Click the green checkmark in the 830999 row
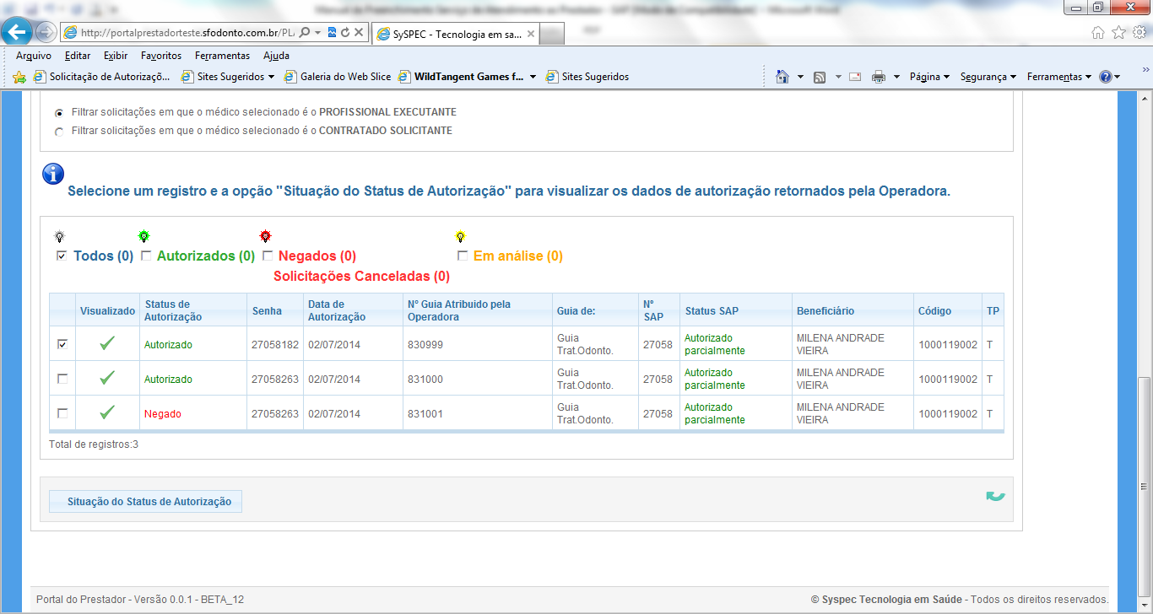This screenshot has height=614, width=1153. (x=107, y=344)
